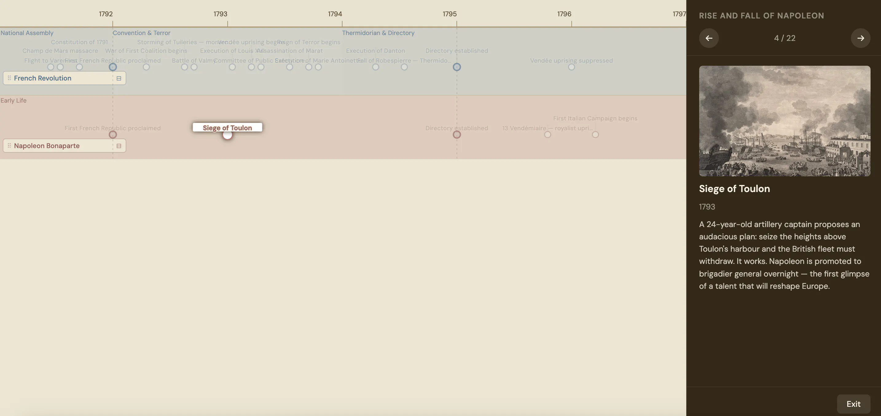Click the 1794 year label on axis

pos(335,14)
